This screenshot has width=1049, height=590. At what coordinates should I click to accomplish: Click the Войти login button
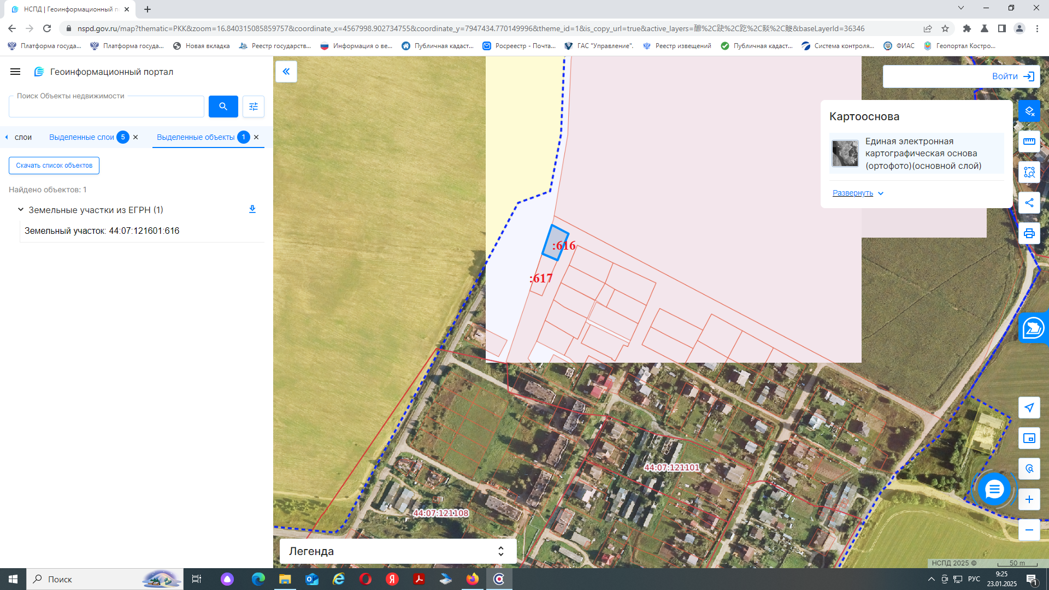[962, 76]
